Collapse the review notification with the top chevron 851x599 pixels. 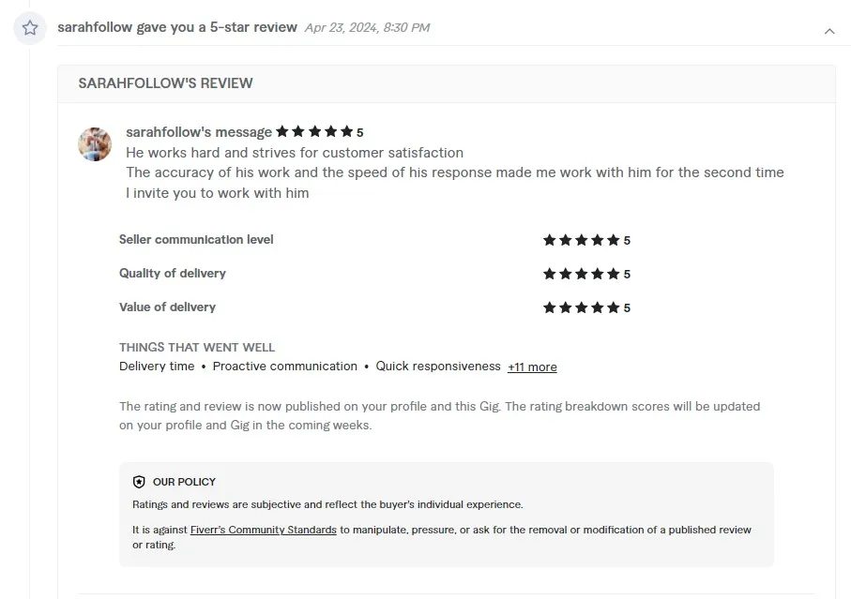[x=829, y=31]
